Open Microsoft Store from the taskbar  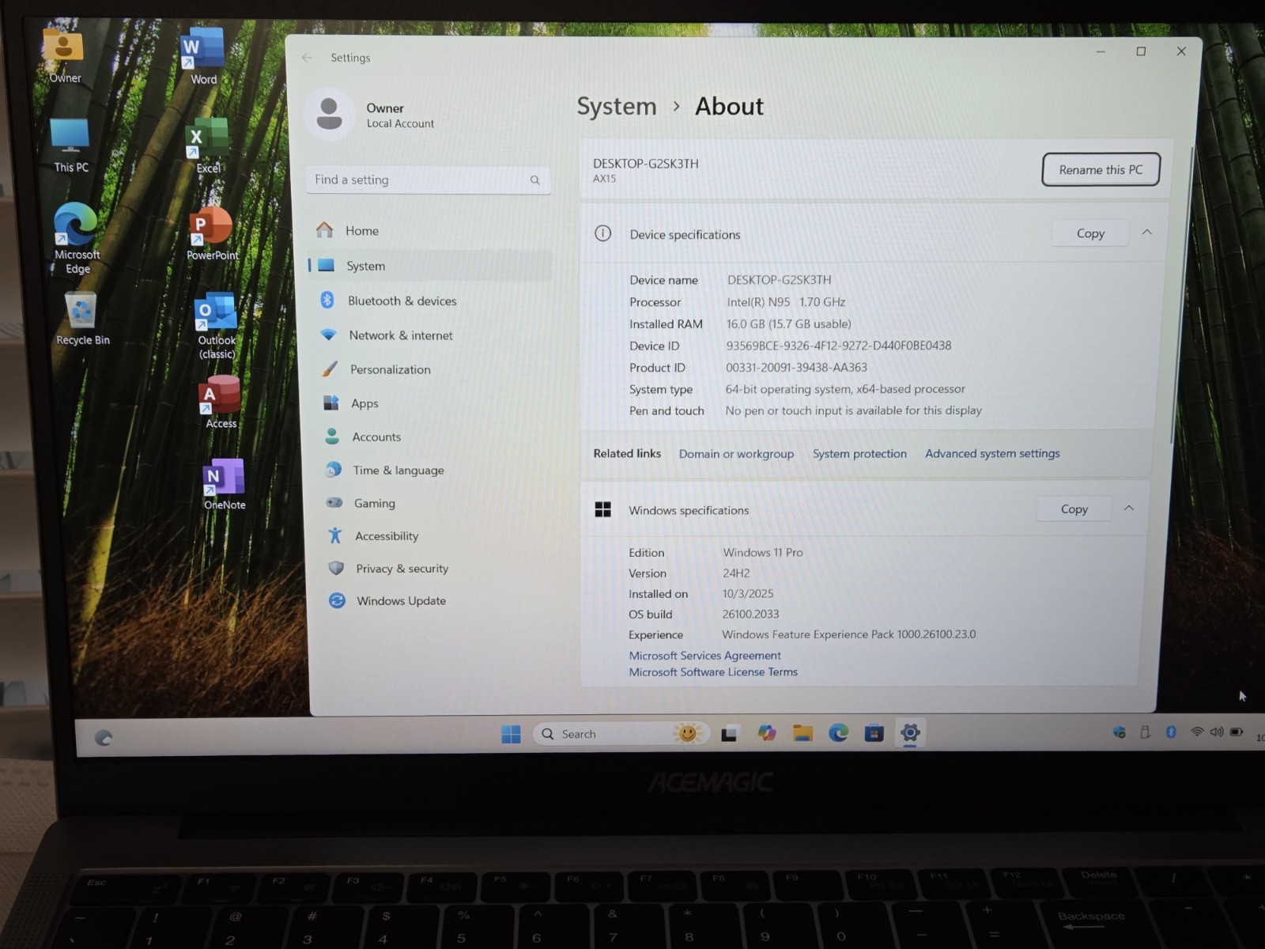coord(874,733)
